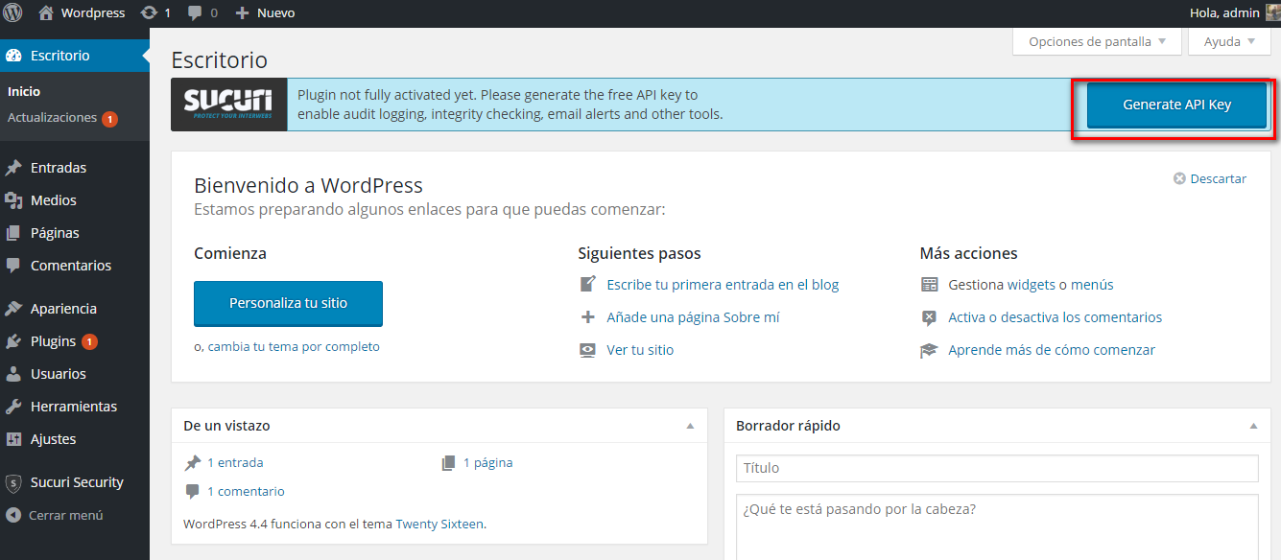Image resolution: width=1281 pixels, height=560 pixels.
Task: Click plus icon beside Añade una página
Action: point(588,317)
